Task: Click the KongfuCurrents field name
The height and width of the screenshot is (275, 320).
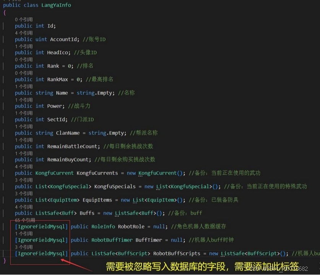Action: 97,173
